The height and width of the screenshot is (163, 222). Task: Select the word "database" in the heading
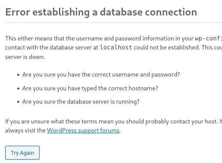point(121,12)
